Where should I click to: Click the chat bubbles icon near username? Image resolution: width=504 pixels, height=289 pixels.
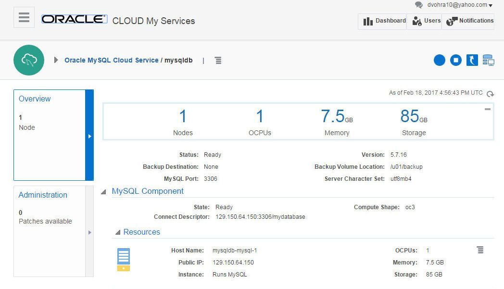click(419, 5)
